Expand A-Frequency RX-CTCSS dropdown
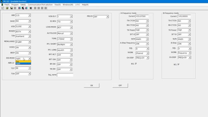The width and height of the screenshot is (208, 117). 147,25
